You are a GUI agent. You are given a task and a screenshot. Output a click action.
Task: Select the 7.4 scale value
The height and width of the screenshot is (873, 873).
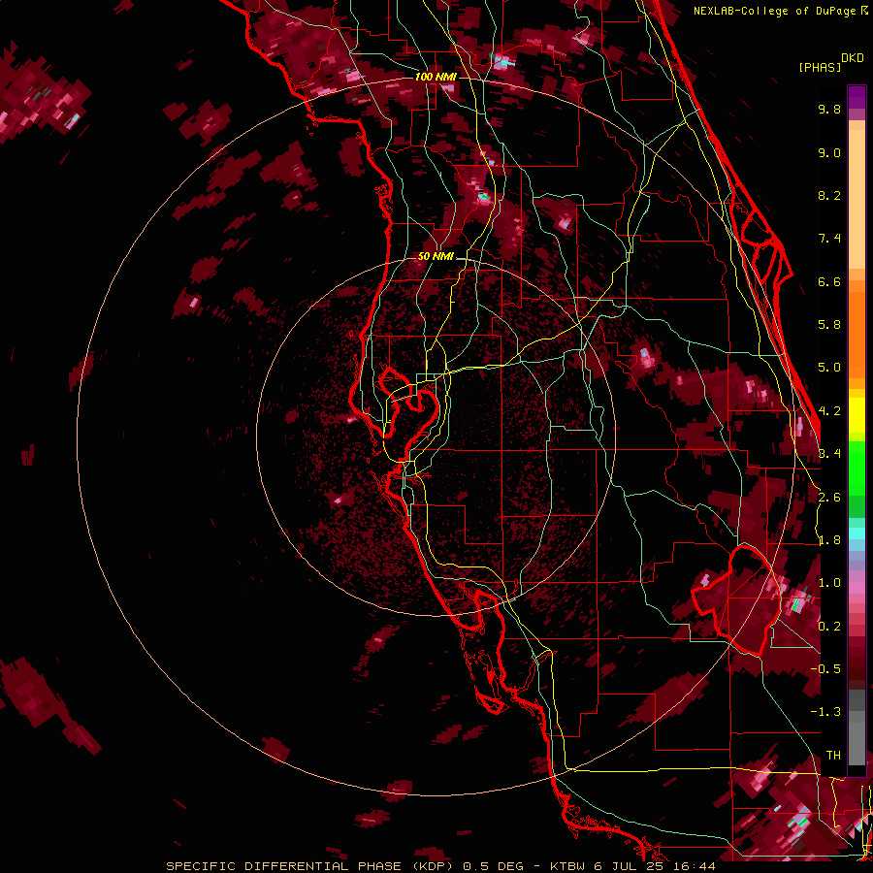(x=829, y=239)
